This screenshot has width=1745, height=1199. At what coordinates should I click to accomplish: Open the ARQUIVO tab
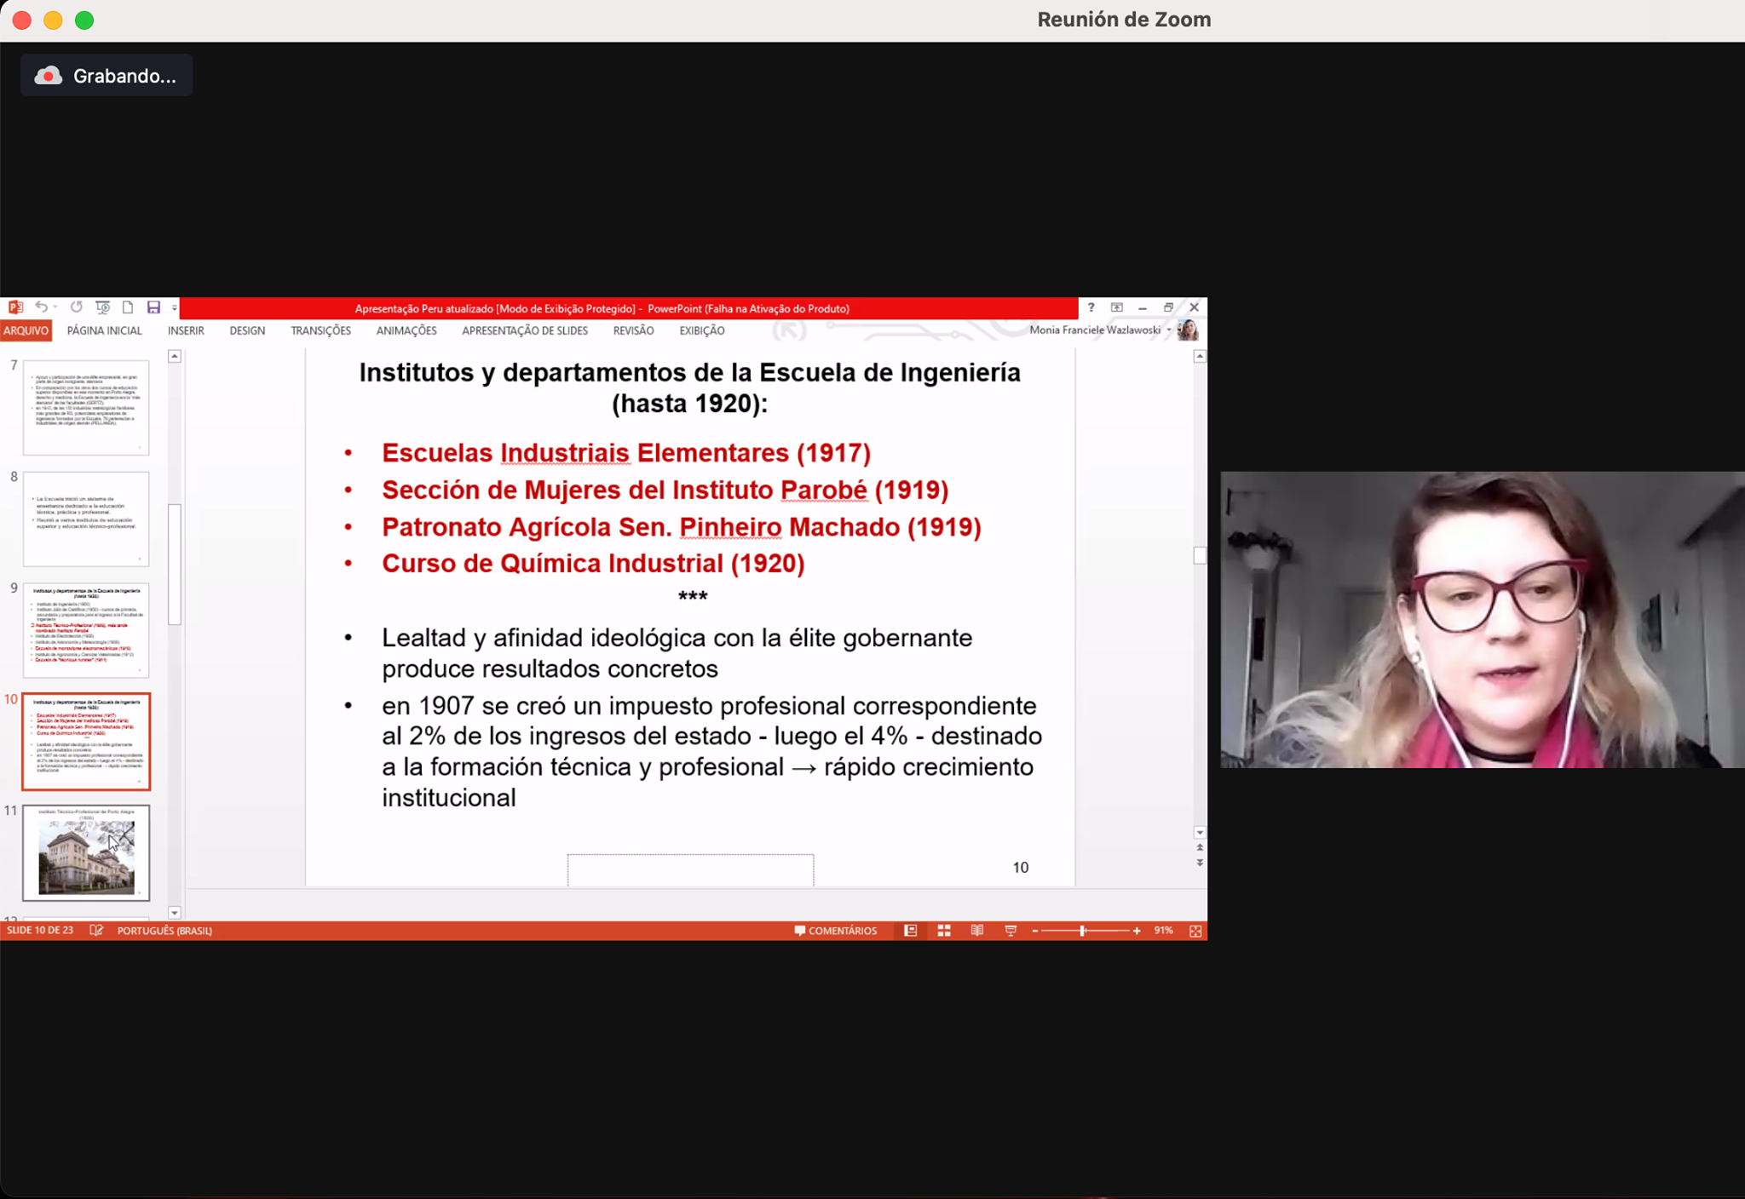(26, 330)
